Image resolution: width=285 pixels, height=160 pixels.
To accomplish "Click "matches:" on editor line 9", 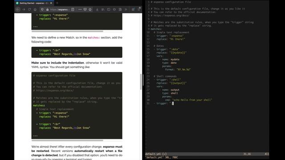I will tap(156, 29).
